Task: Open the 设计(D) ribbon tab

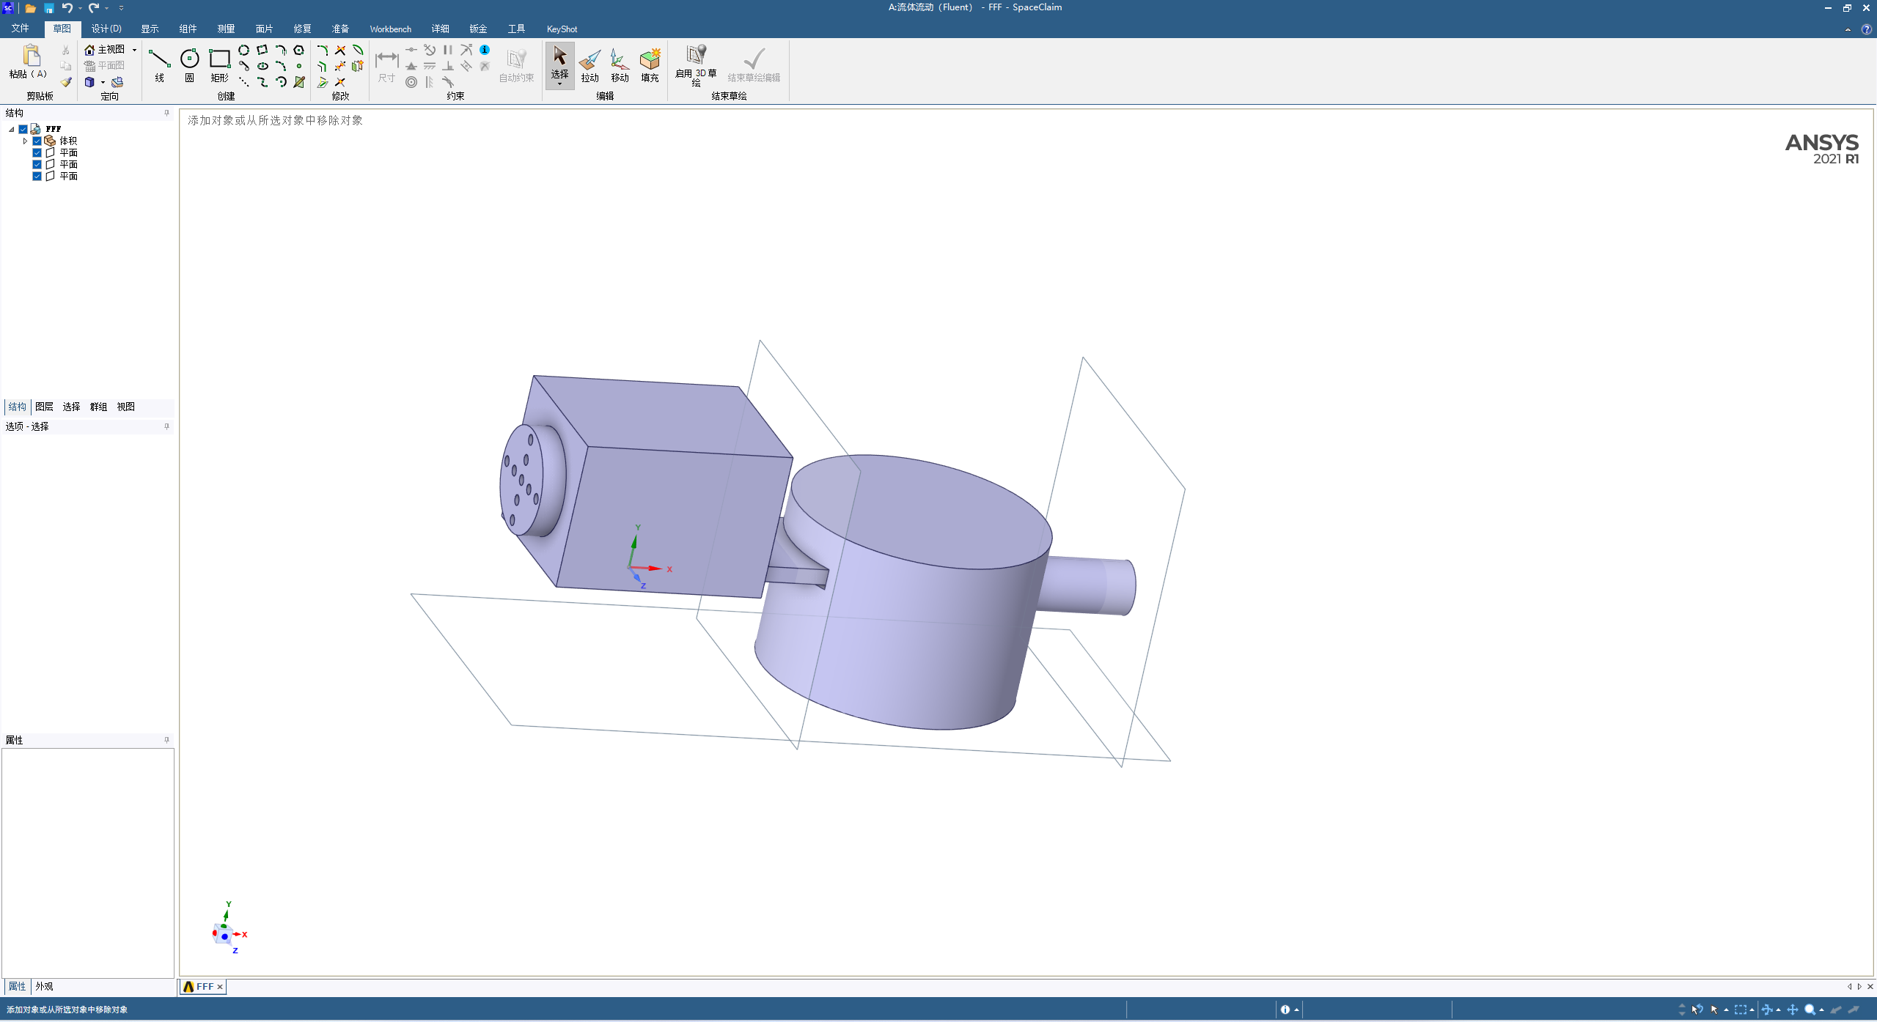Action: click(x=106, y=29)
